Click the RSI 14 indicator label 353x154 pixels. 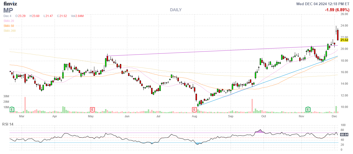click(x=7, y=124)
